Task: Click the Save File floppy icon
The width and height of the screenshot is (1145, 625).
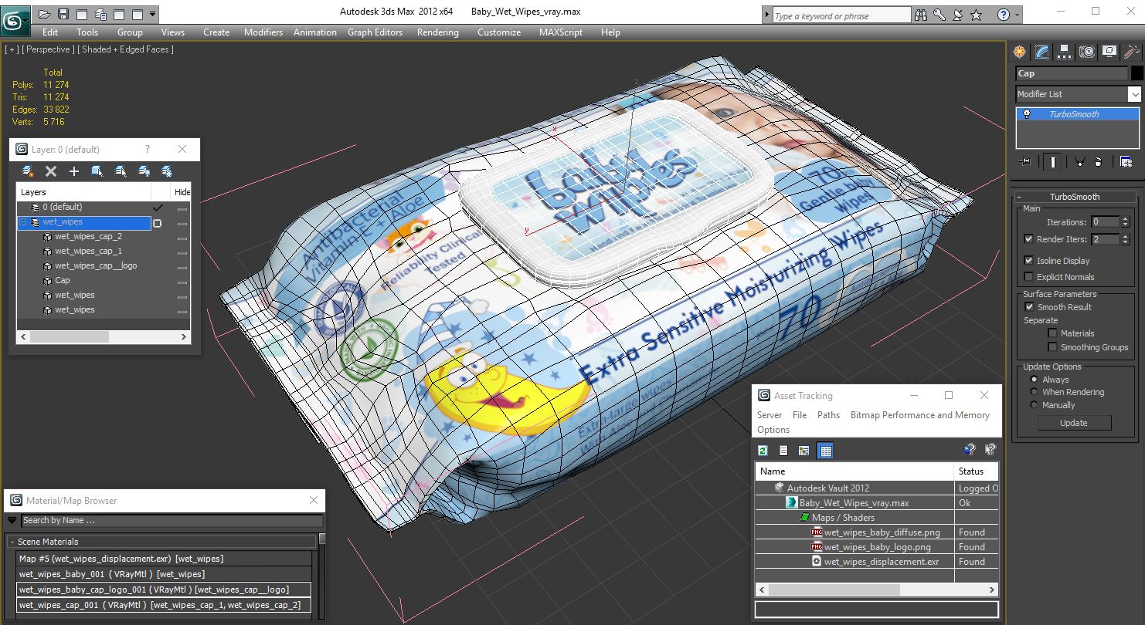Action: point(63,14)
